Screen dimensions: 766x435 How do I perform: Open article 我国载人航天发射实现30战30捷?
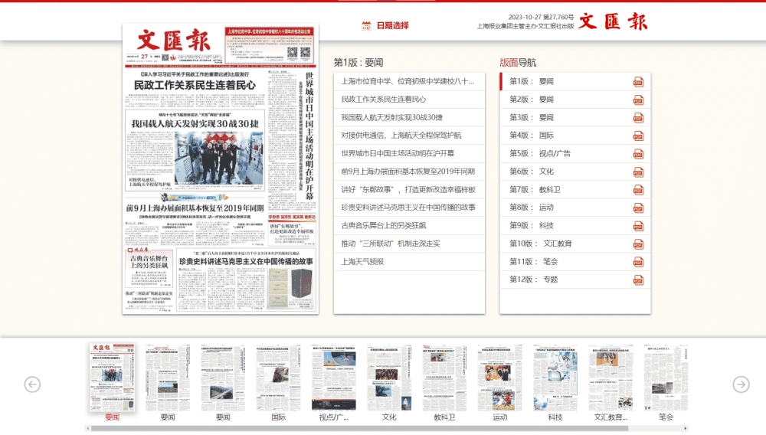pos(391,118)
